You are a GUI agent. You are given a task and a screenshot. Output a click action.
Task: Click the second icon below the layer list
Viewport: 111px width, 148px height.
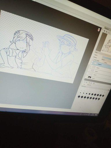coord(87,82)
